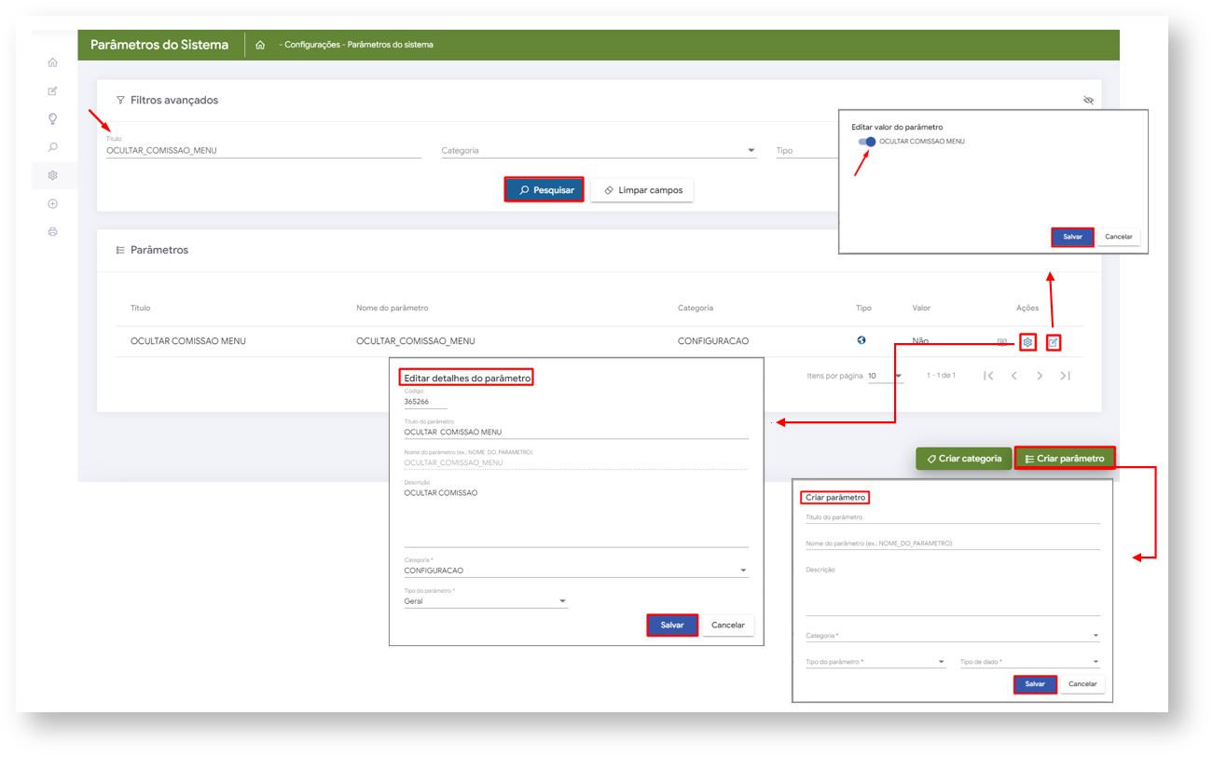The image size is (1213, 757).
Task: Click the OCULTAR_COMISSAO_MENU name cell in the table
Action: pyautogui.click(x=416, y=341)
